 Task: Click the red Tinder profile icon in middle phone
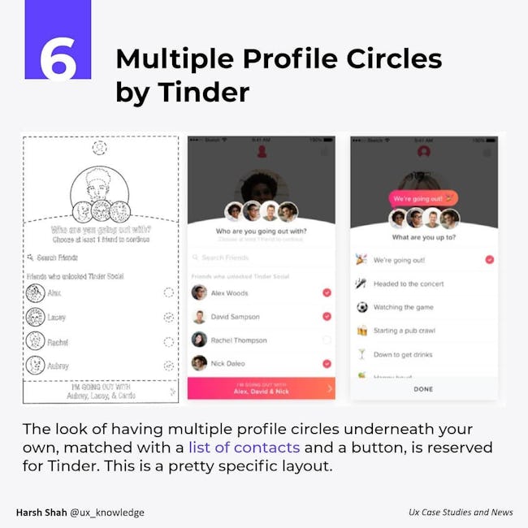[x=262, y=152]
